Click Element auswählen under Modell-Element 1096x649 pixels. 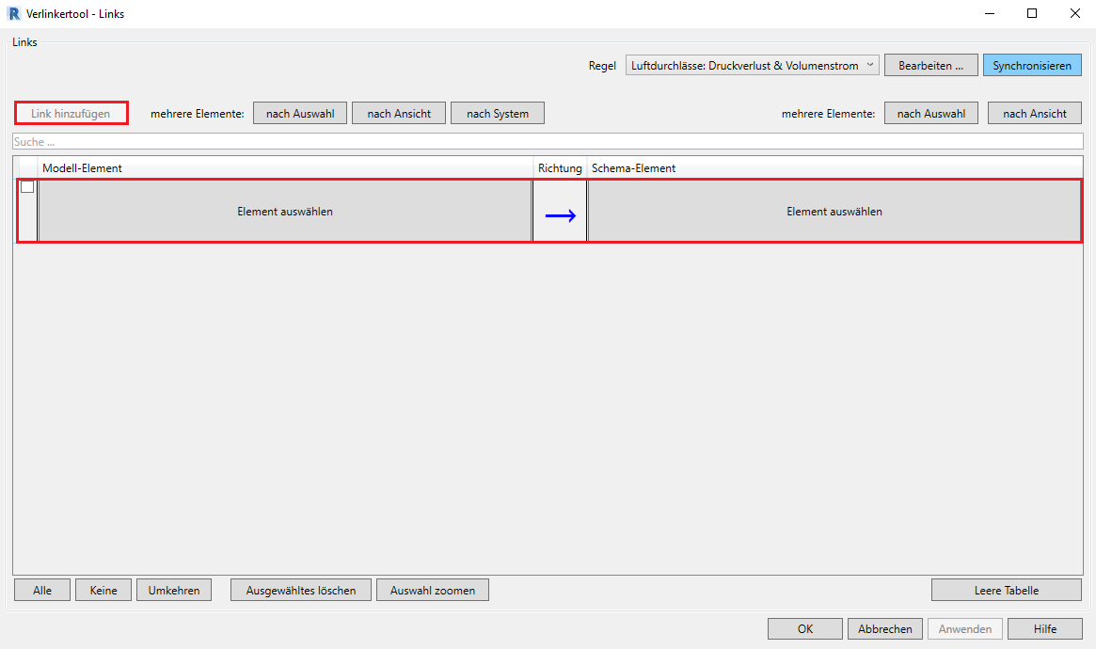(285, 212)
